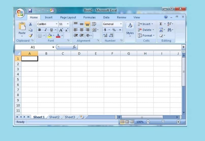The width and height of the screenshot is (205, 141).
Task: Expand the Name Box dropdown arrow
Action: [53, 47]
